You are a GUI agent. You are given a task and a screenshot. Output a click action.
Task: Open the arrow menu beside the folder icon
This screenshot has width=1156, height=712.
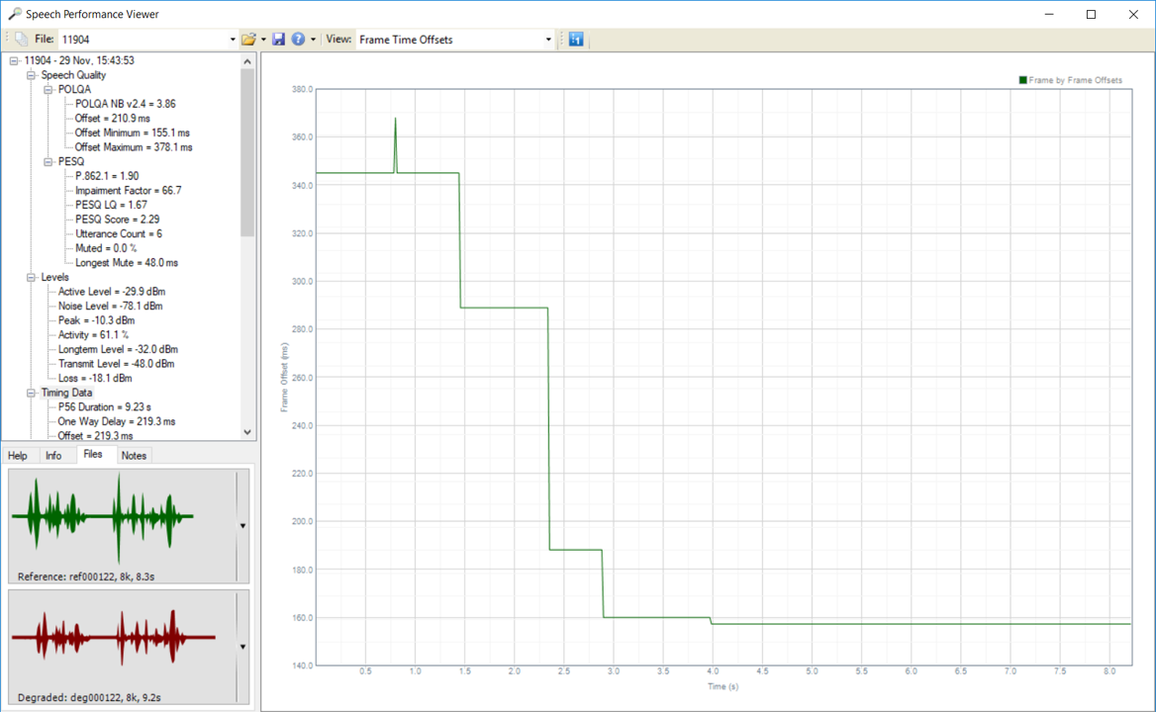[x=263, y=40]
